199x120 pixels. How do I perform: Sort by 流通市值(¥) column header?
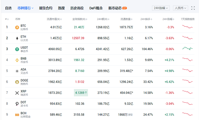click(54, 19)
